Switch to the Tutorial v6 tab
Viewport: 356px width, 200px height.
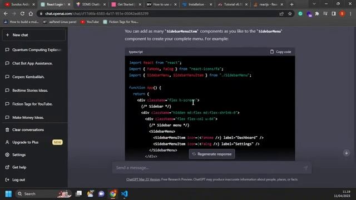[233, 4]
